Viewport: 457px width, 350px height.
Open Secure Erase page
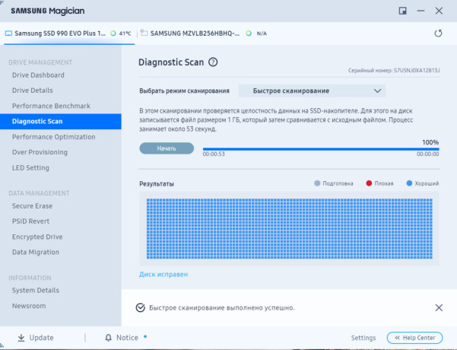[32, 206]
